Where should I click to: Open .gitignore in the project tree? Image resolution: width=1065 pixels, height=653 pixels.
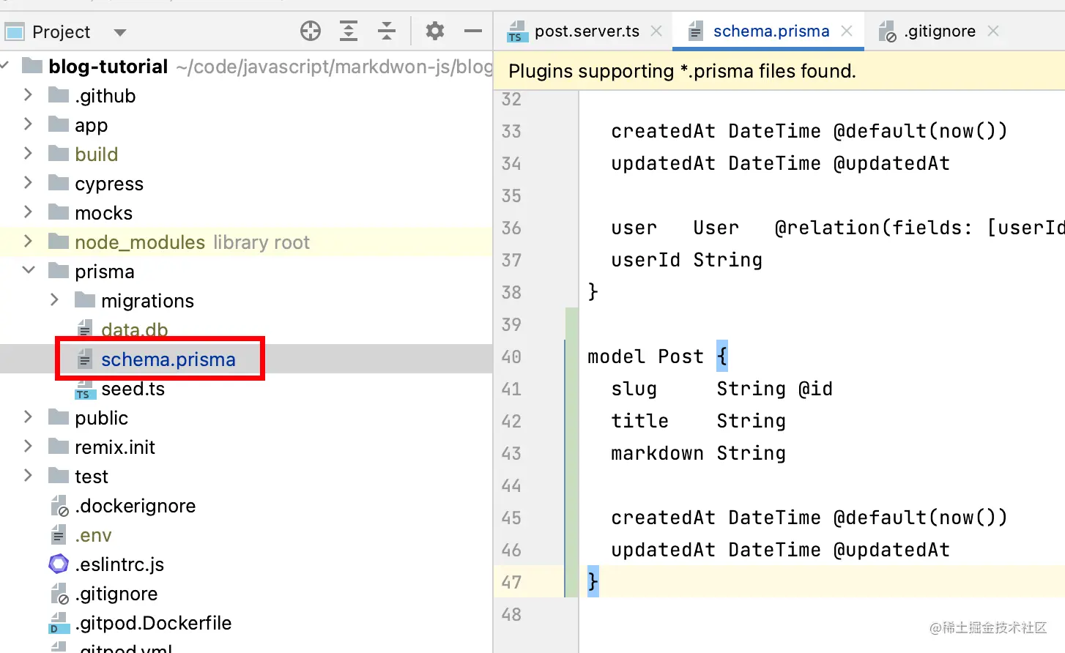click(x=116, y=594)
